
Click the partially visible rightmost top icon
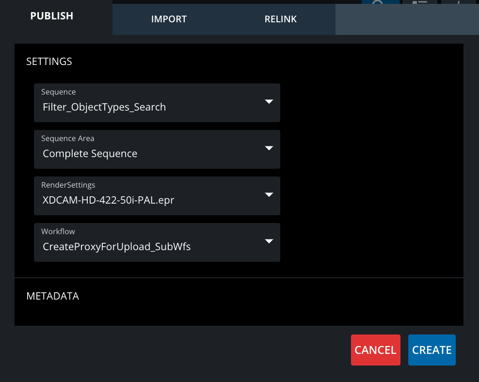[458, 2]
